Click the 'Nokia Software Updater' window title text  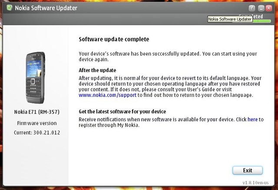point(46,8)
